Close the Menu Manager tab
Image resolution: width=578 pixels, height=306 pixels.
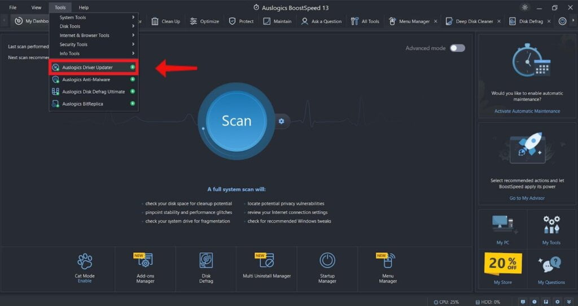435,21
